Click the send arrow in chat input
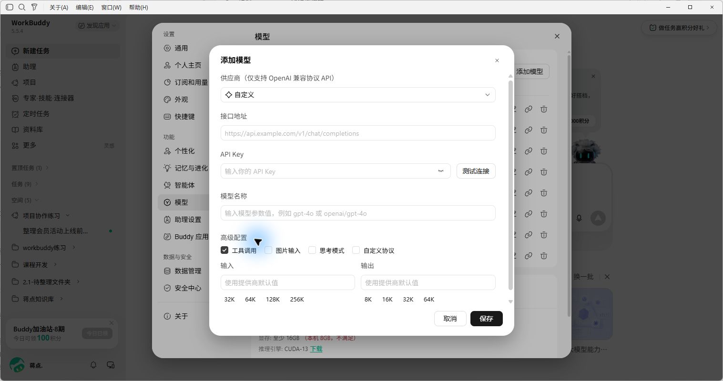The width and height of the screenshot is (723, 381). pyautogui.click(x=598, y=218)
